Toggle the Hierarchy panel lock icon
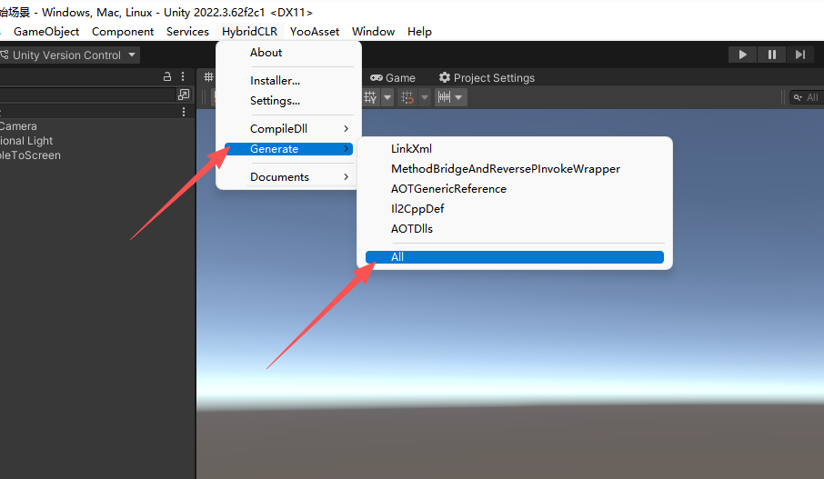Screen dimensions: 824x479 tap(167, 76)
